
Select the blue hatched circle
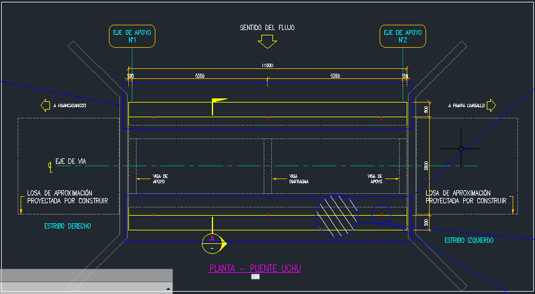coord(337,216)
